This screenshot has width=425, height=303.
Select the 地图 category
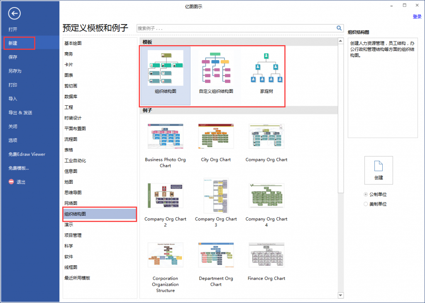point(68,182)
